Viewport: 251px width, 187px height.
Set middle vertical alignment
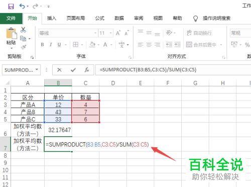[x=149, y=33]
